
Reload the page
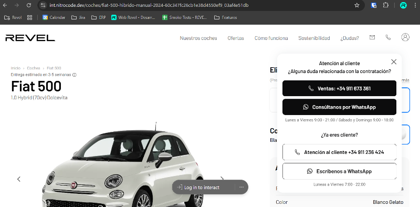pos(29,5)
